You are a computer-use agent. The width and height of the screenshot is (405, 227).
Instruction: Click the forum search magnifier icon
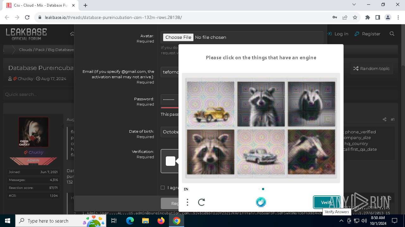(x=392, y=34)
